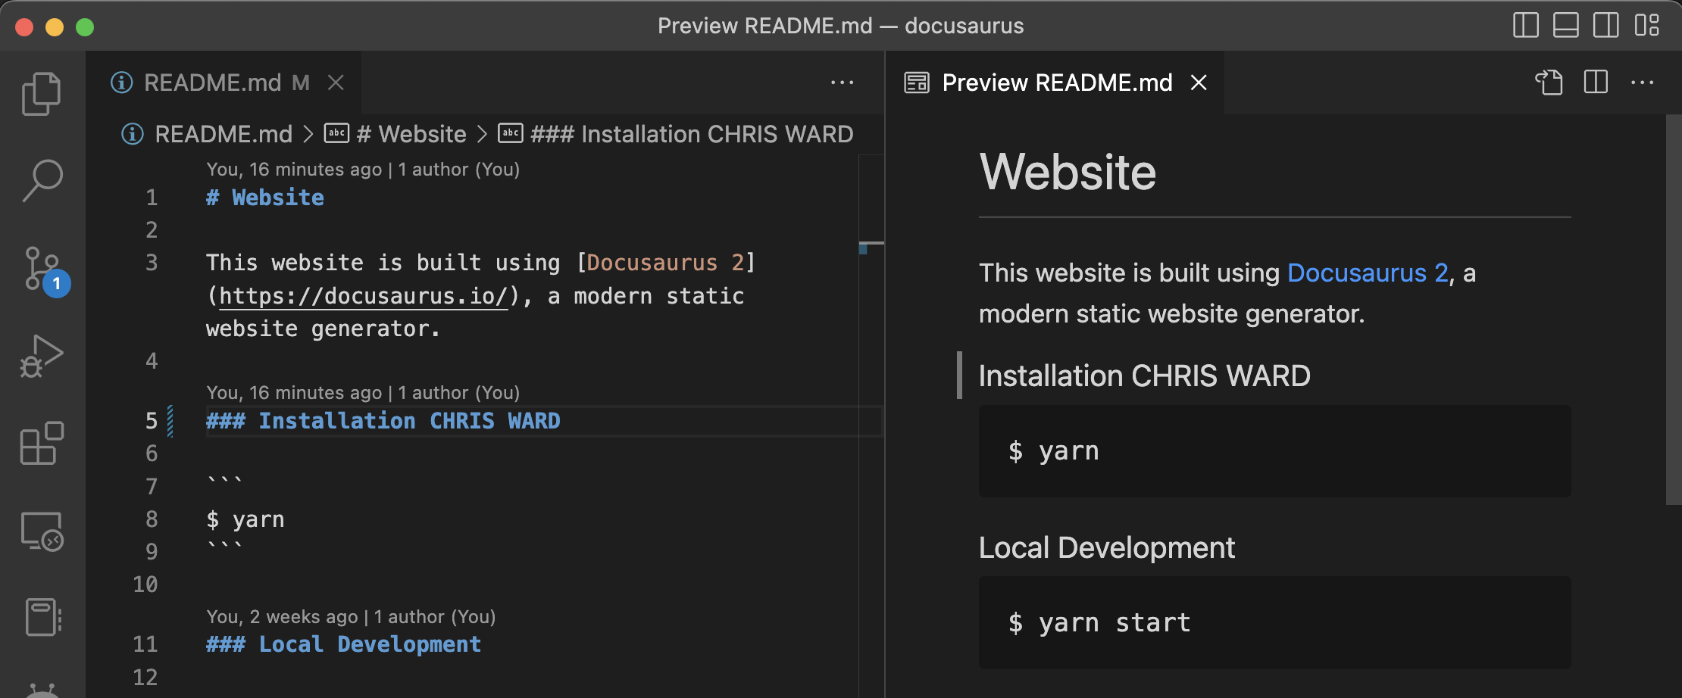The width and height of the screenshot is (1682, 698).
Task: Expand the breadcrumb chevron after # Website
Action: click(482, 134)
